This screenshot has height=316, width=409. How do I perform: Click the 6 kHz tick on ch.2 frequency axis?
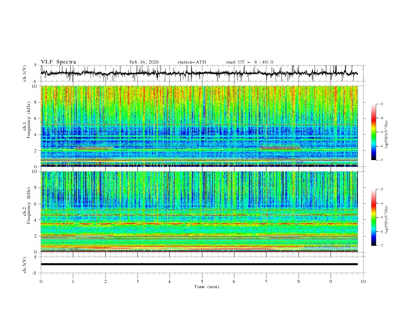[36, 203]
